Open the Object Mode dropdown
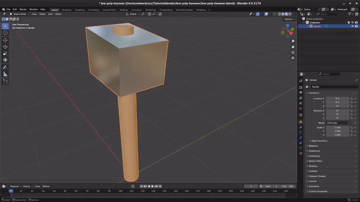The image size is (360, 202). click(x=19, y=14)
